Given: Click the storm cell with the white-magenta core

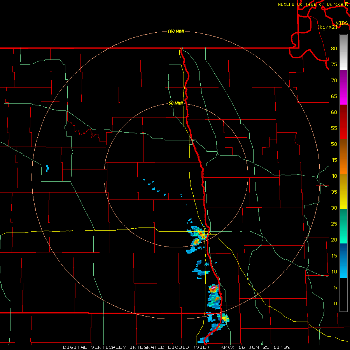Looking at the screenshot, I should pyautogui.click(x=213, y=289).
